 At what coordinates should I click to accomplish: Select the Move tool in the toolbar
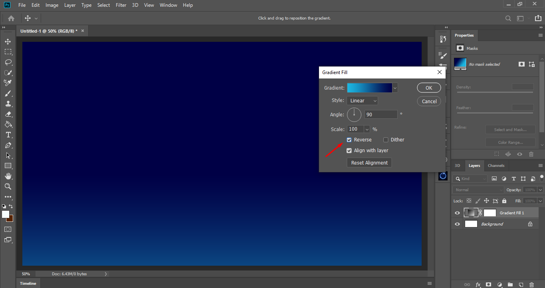pyautogui.click(x=8, y=41)
